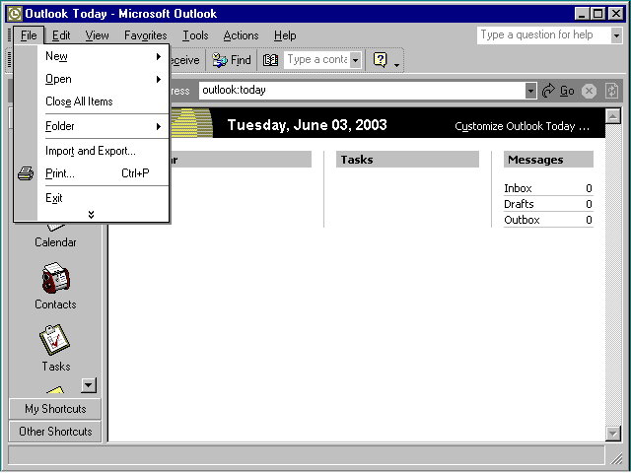Open the address bar dropdown

tap(530, 91)
